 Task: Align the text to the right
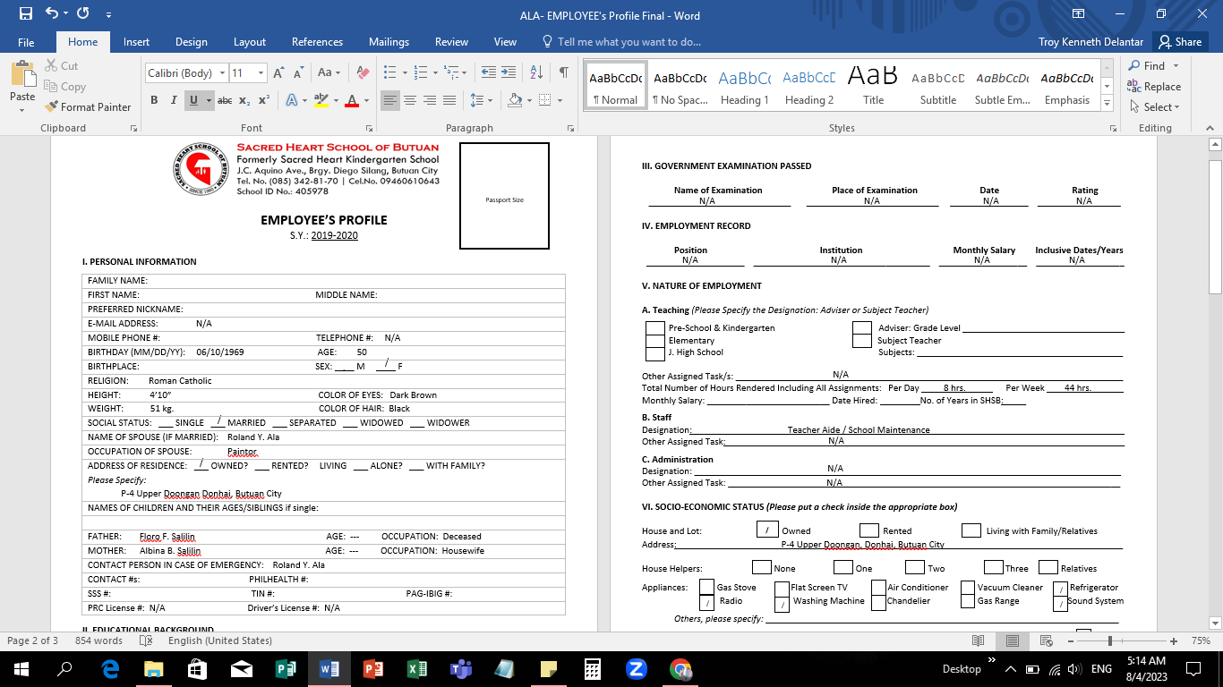430,100
